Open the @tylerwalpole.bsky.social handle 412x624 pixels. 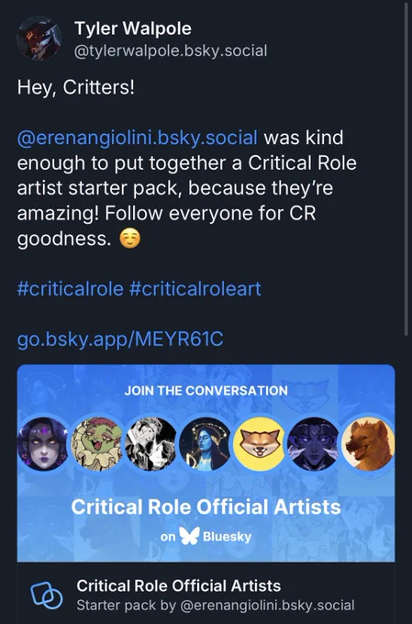click(x=171, y=51)
